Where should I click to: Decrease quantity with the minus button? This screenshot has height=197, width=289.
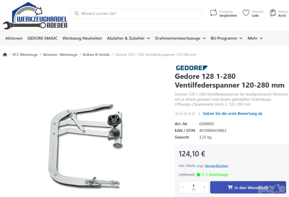183,187
